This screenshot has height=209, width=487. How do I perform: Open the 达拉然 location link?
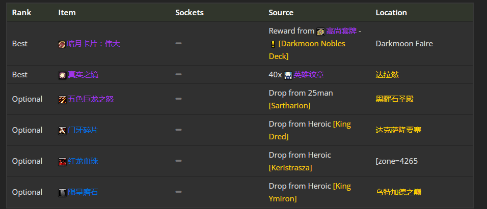tap(387, 75)
